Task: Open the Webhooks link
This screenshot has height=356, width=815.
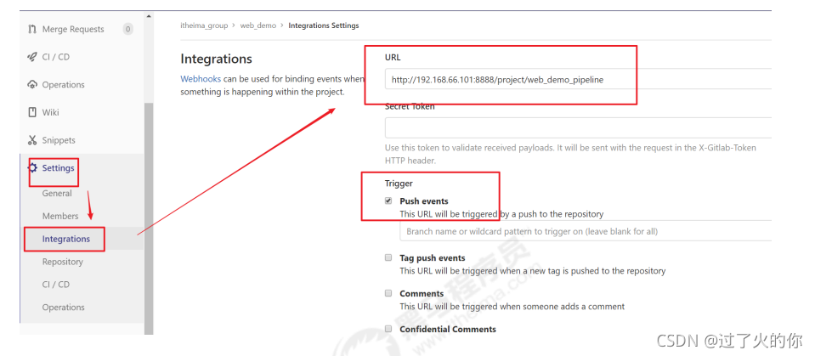Action: pyautogui.click(x=201, y=79)
